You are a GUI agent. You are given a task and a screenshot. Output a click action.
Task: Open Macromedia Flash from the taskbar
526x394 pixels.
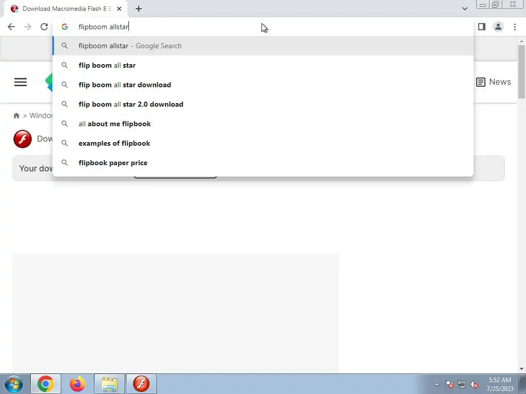pyautogui.click(x=141, y=384)
